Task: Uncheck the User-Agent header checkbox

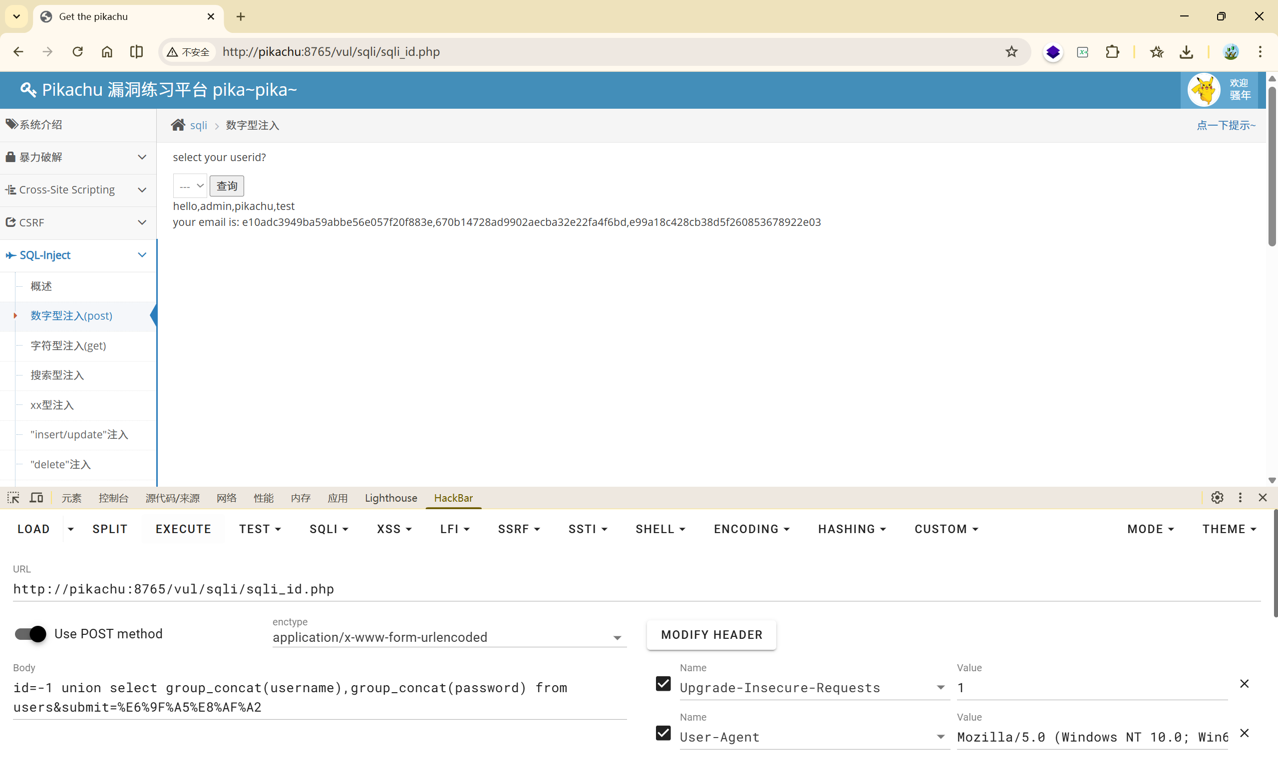Action: point(663,733)
